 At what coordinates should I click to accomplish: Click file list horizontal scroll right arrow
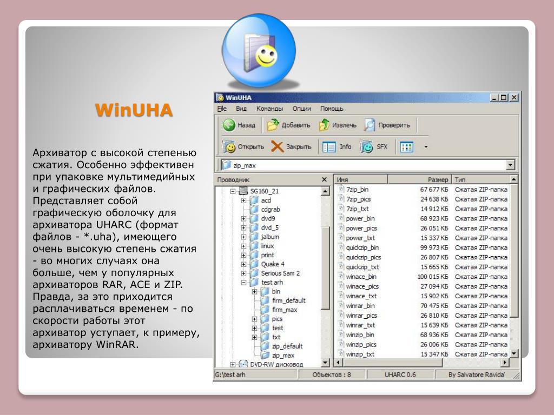point(506,362)
